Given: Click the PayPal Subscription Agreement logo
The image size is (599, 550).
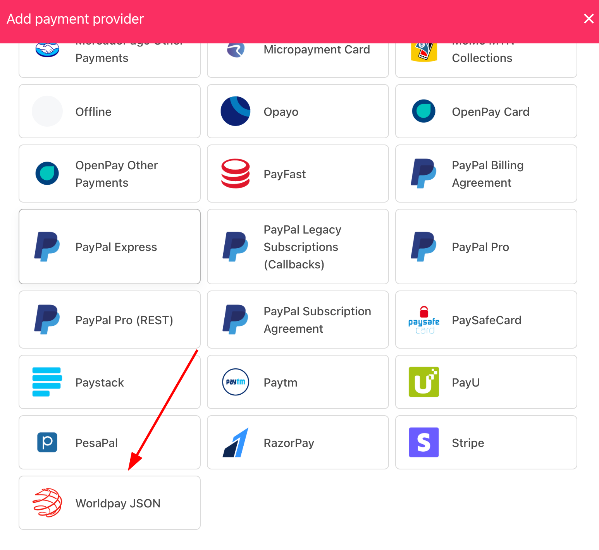Looking at the screenshot, I should tap(236, 320).
